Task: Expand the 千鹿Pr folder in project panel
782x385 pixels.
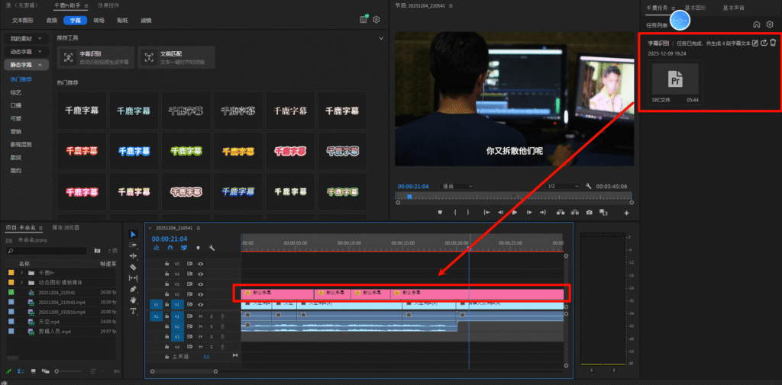Action: [x=21, y=272]
